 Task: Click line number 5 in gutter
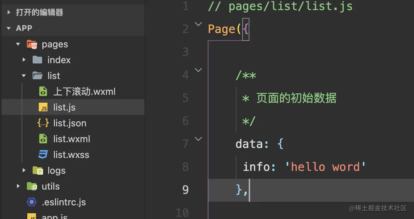(x=185, y=98)
